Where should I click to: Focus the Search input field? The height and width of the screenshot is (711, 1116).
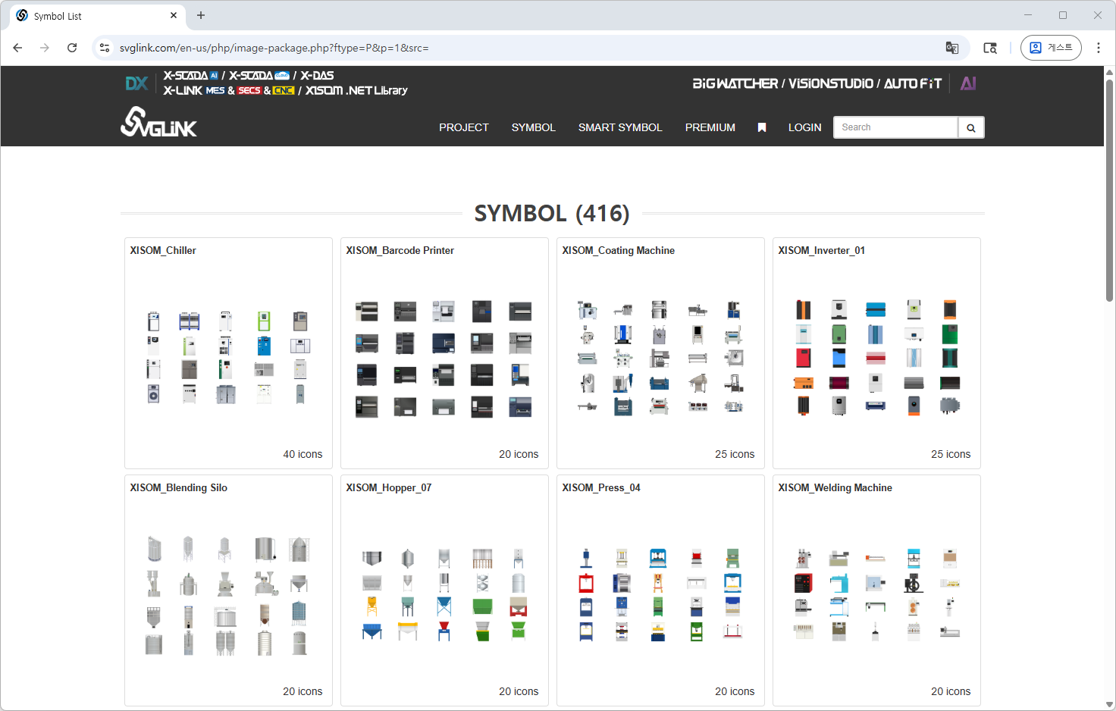[895, 127]
